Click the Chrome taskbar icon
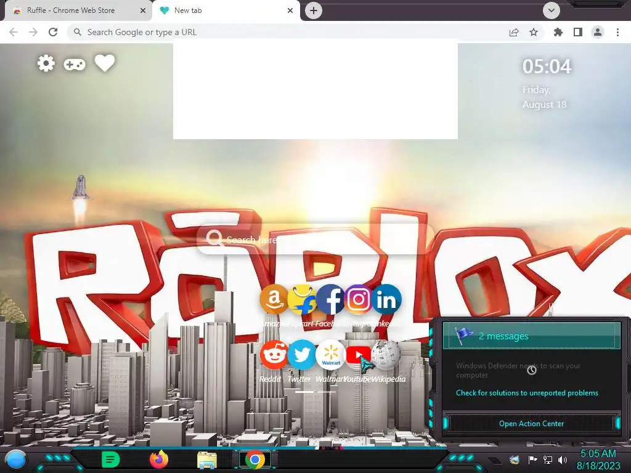The image size is (631, 473). 254,459
